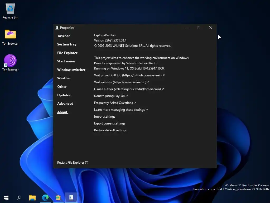Launch Microsoft Edge from taskbar

point(45,198)
